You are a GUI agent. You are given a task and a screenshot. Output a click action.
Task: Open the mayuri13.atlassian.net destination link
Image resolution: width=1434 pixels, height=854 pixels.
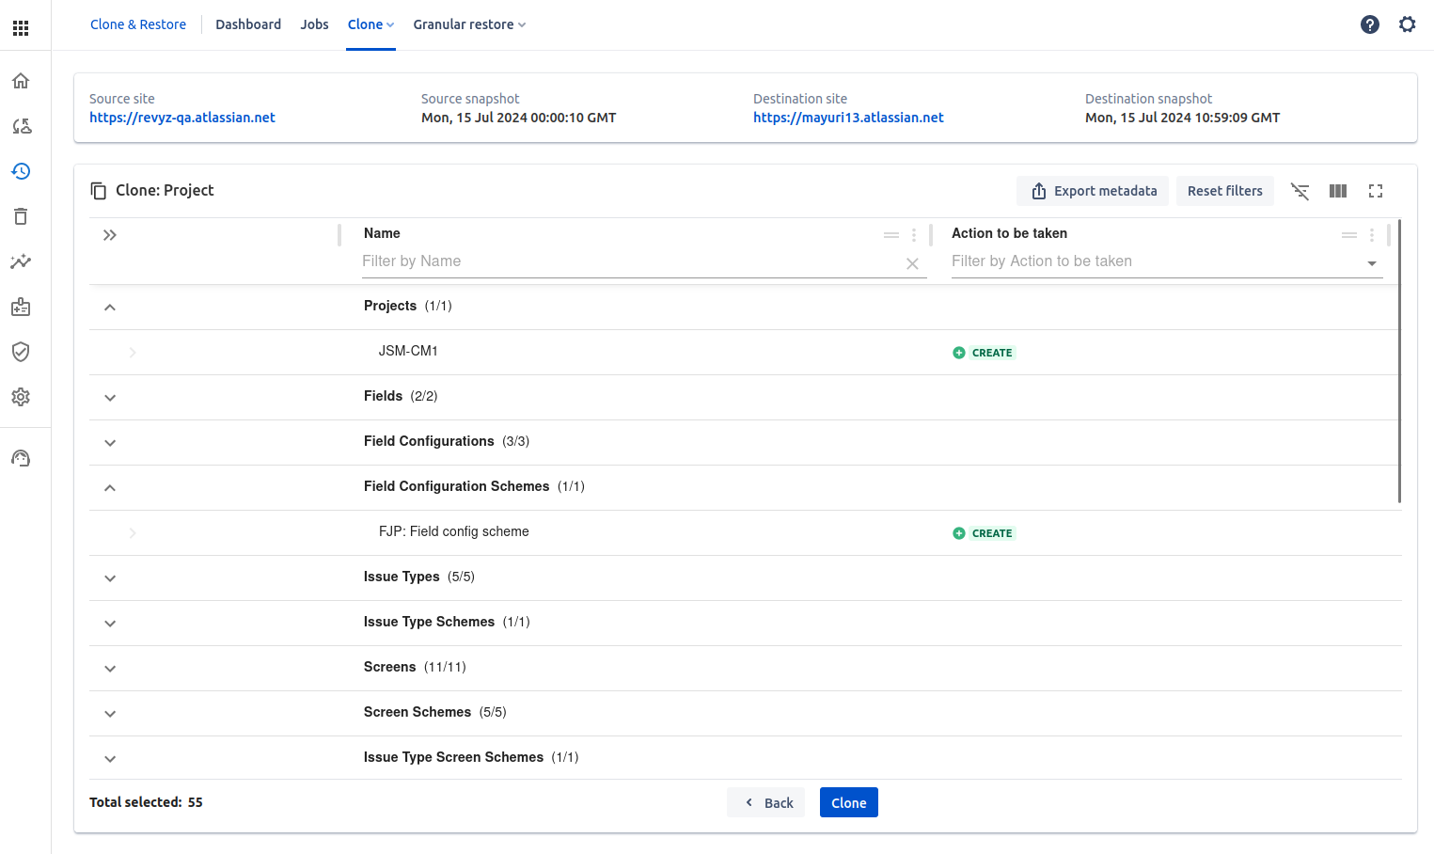point(847,118)
